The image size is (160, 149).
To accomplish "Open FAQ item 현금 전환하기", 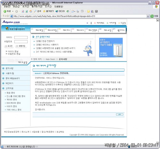I will click(45, 41).
